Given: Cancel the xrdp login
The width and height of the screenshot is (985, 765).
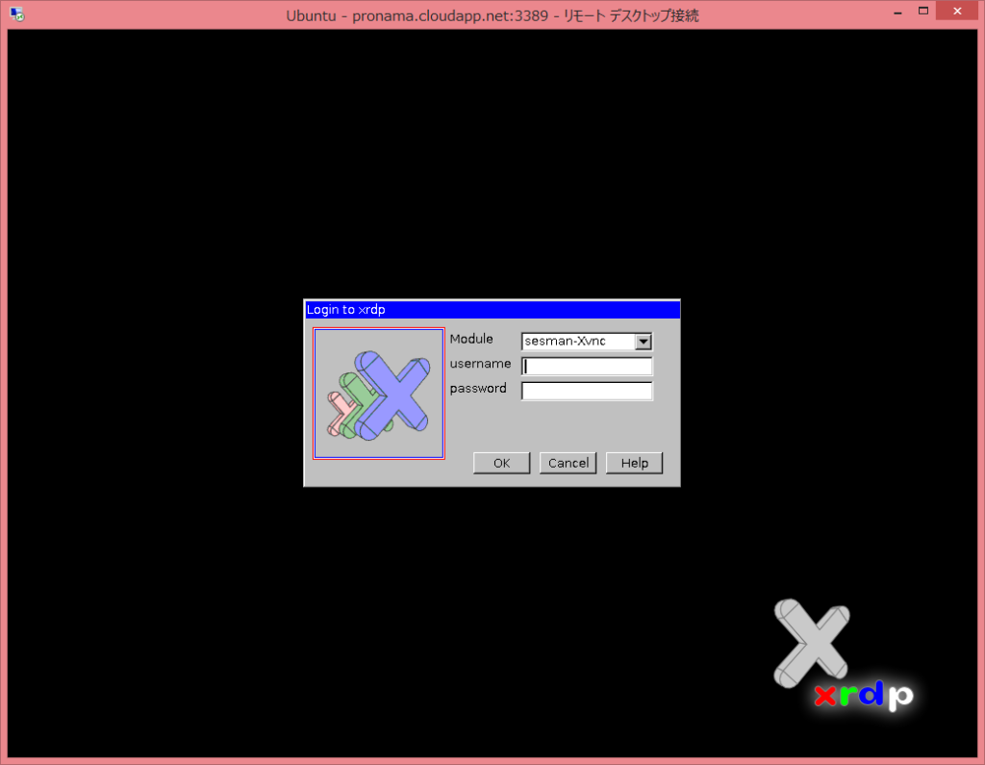Looking at the screenshot, I should pos(568,463).
